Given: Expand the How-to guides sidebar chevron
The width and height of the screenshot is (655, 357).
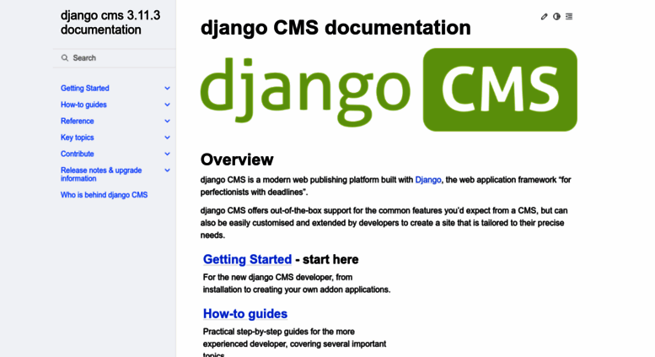Looking at the screenshot, I should [167, 105].
